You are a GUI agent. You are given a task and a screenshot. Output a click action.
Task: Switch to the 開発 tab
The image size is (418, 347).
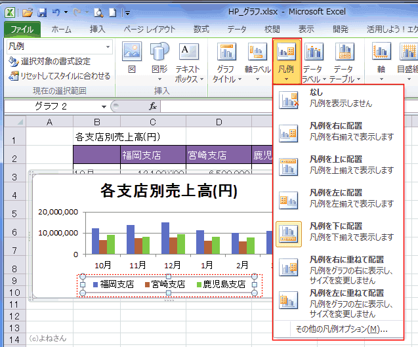(341, 29)
